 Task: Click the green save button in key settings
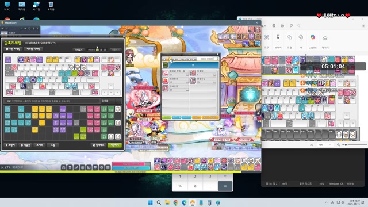(x=114, y=145)
